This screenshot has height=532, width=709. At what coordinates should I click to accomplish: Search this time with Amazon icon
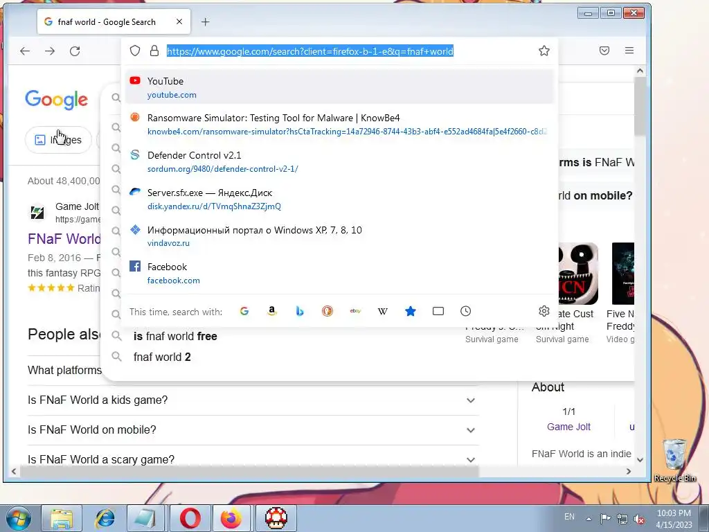(271, 311)
